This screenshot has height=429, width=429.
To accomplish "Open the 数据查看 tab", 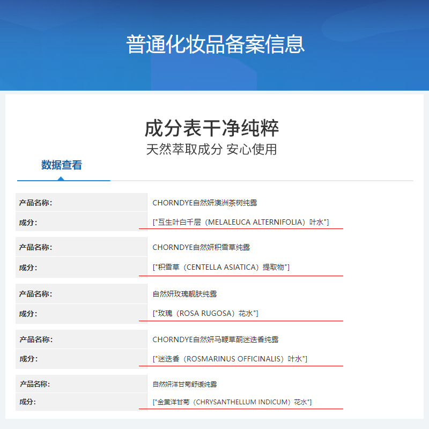I will coord(62,165).
